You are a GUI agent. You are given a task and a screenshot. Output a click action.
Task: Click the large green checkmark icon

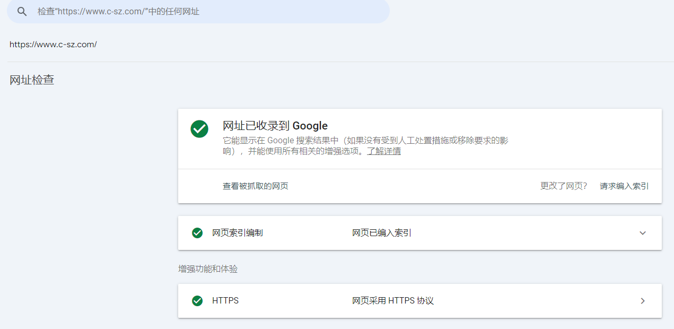click(199, 128)
